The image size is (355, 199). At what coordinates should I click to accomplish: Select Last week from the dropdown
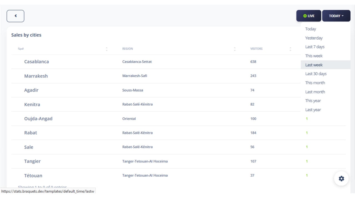[326, 65]
